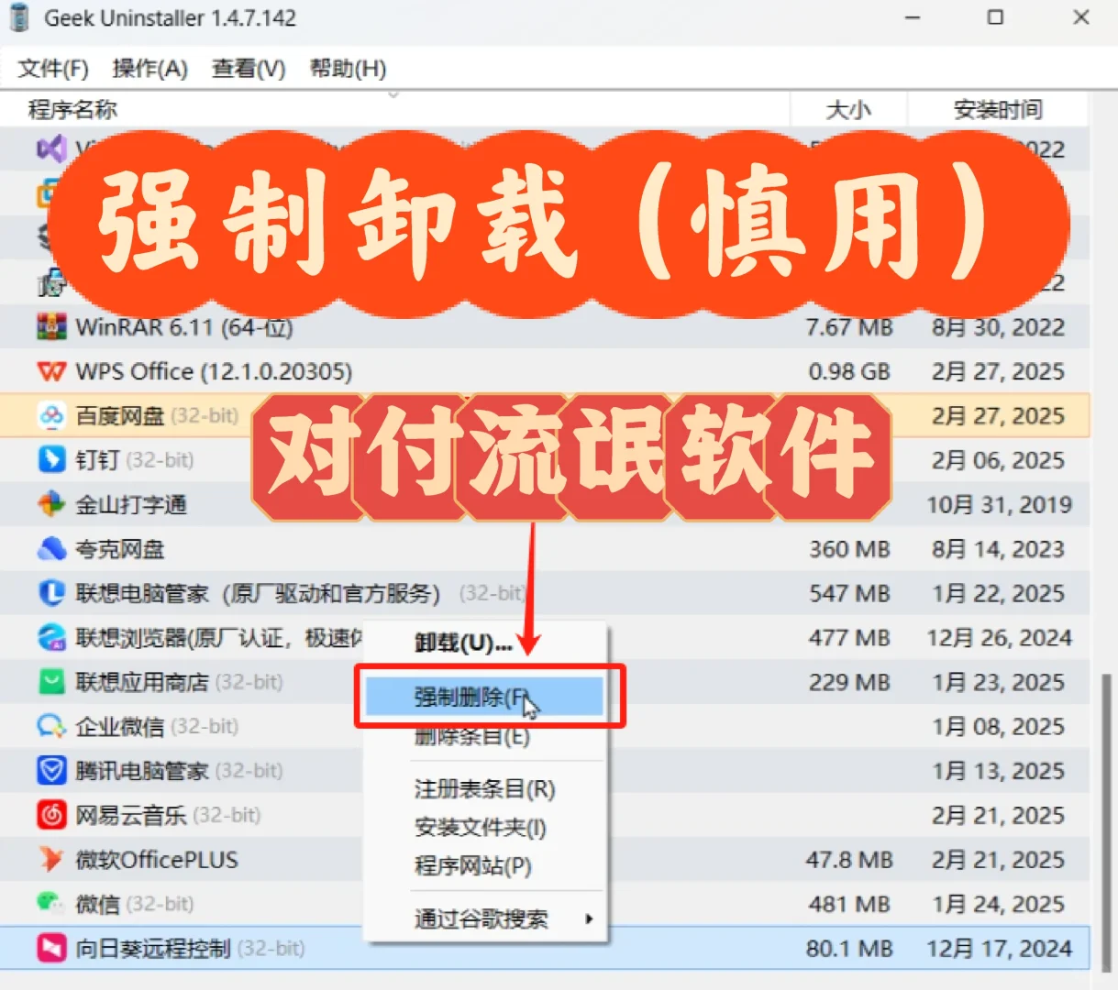Click the 网易云音乐 icon
This screenshot has width=1118, height=990.
click(52, 815)
